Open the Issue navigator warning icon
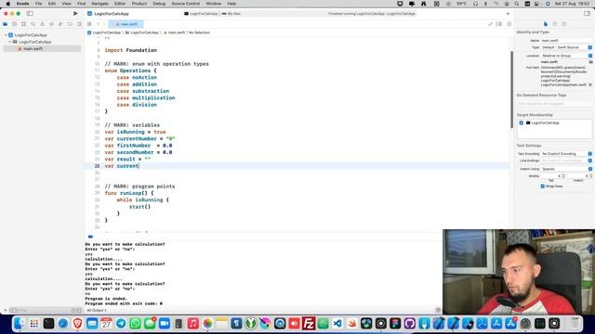595x334 pixels. [42, 24]
